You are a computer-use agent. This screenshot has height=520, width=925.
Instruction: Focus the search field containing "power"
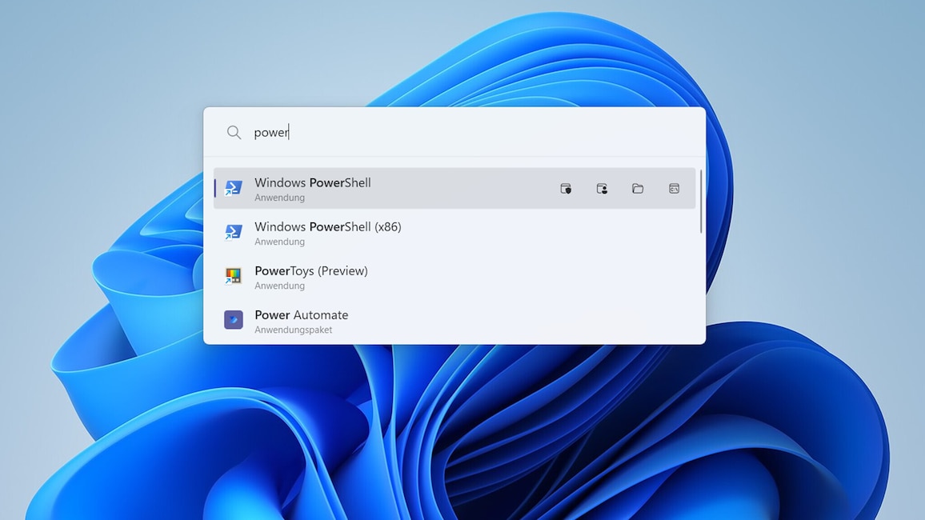454,132
